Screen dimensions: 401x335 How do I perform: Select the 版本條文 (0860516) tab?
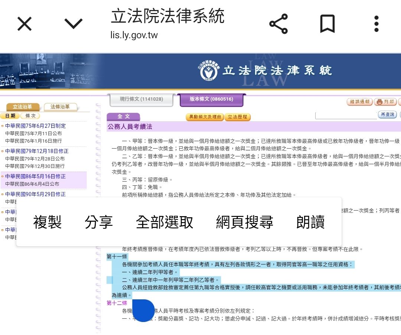[211, 99]
